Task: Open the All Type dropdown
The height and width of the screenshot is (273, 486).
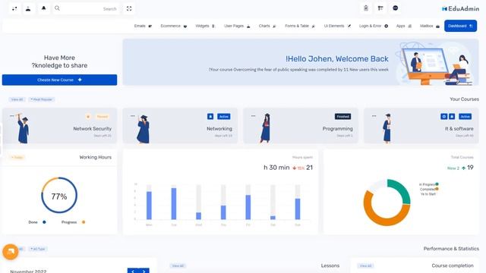Action: (38, 249)
